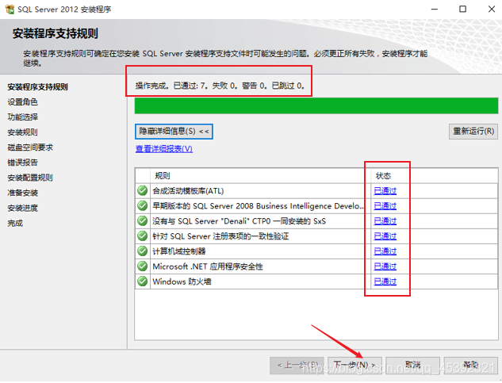Open the 查看详细报表(V) link
This screenshot has width=502, height=383.
(164, 149)
